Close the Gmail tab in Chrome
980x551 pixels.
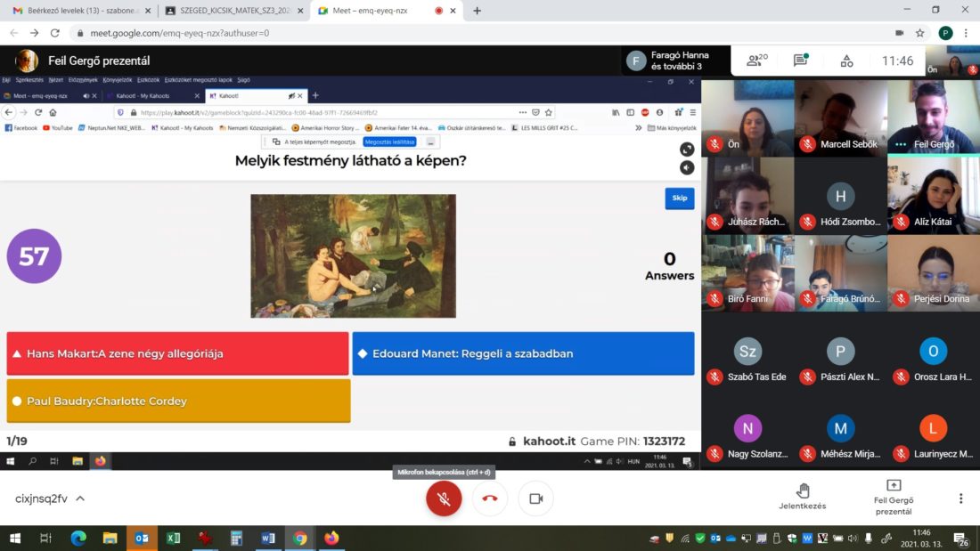tap(148, 11)
